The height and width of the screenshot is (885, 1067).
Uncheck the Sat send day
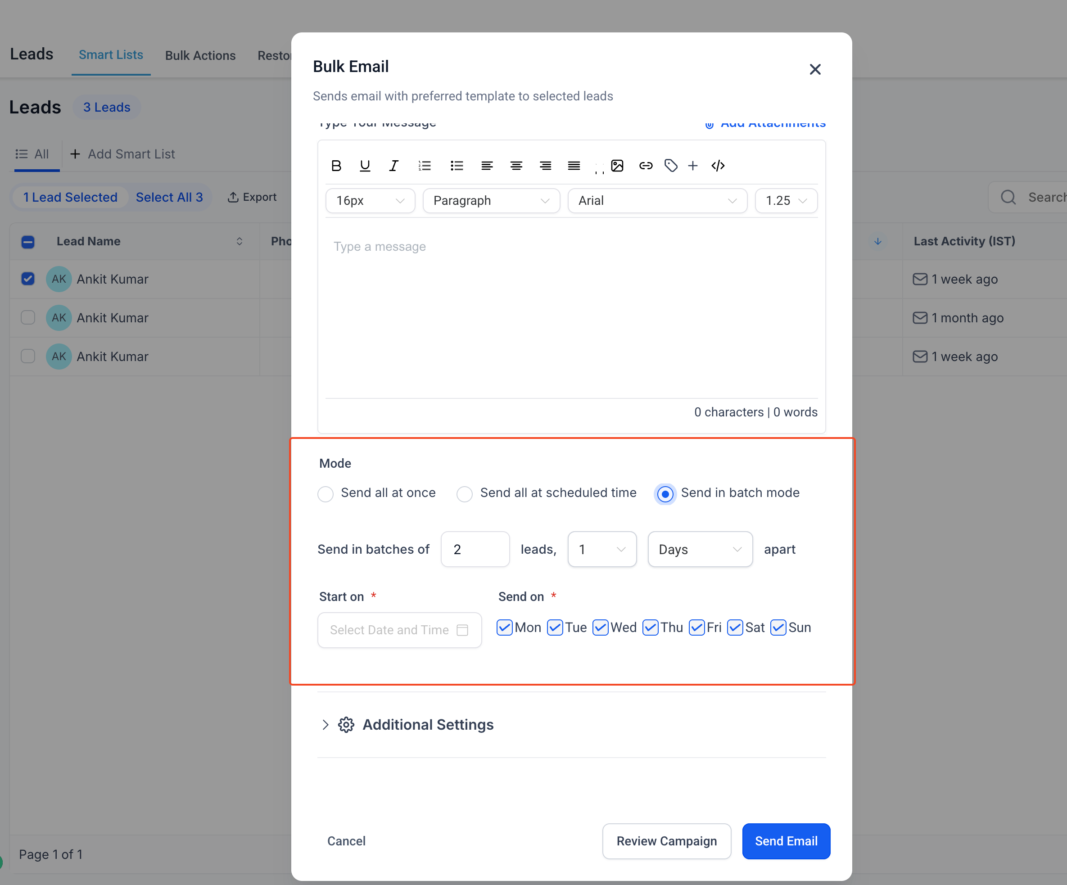coord(735,628)
